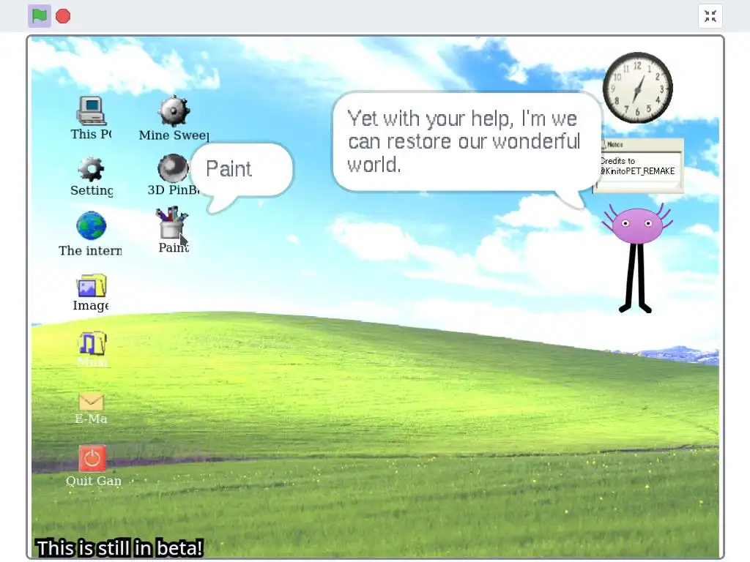Click the analog clock widget
Screen dimensions: 750x562
click(638, 88)
